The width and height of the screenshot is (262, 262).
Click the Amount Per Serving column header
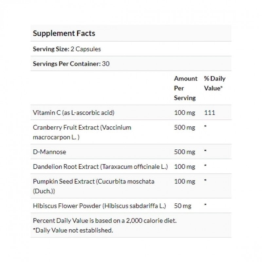(x=185, y=88)
